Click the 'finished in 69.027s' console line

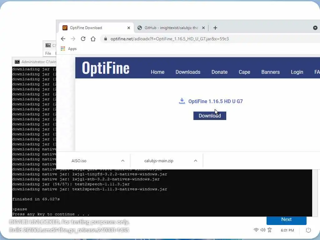[36, 199]
